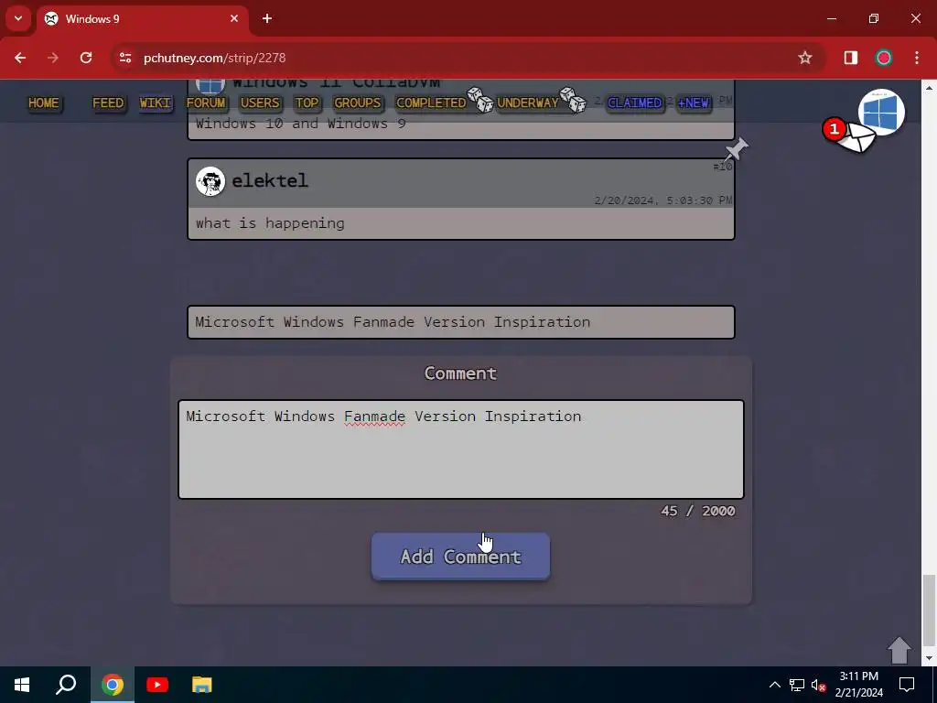
Task: Bookmark this page with the star icon
Action: [x=805, y=58]
